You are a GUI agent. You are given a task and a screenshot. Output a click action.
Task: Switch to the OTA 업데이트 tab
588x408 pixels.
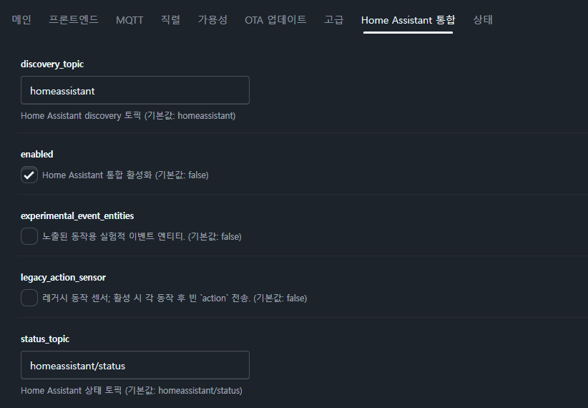(x=275, y=20)
